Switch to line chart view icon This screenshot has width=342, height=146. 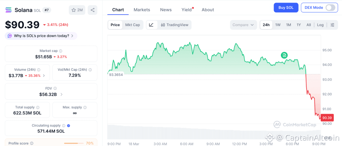151,25
